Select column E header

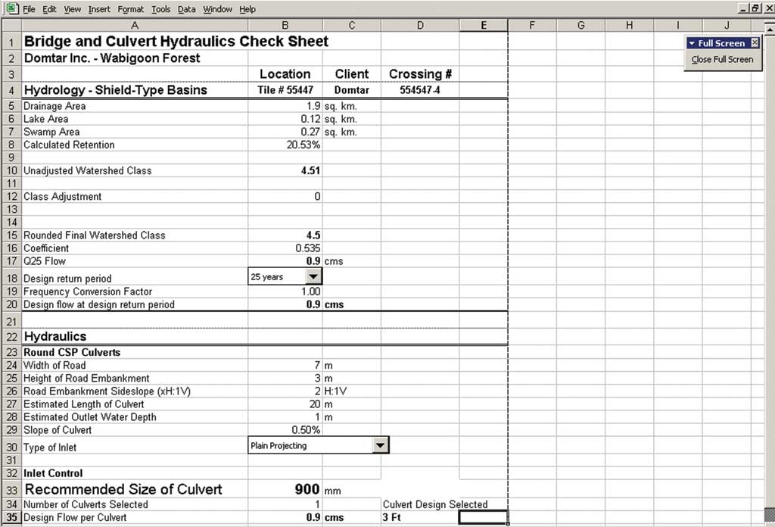(484, 25)
